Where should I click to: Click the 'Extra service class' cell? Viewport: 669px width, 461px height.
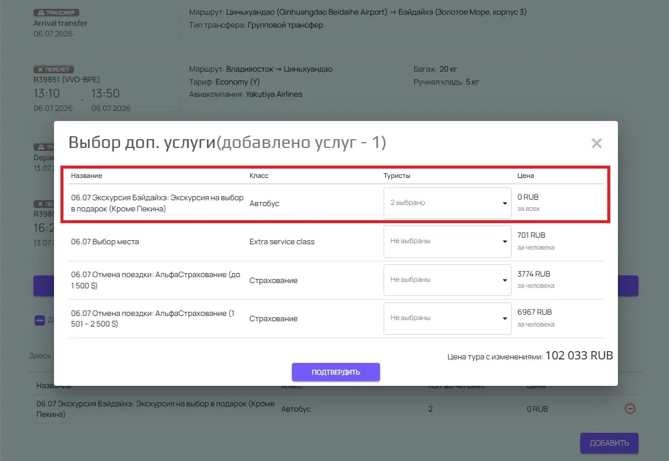click(281, 242)
